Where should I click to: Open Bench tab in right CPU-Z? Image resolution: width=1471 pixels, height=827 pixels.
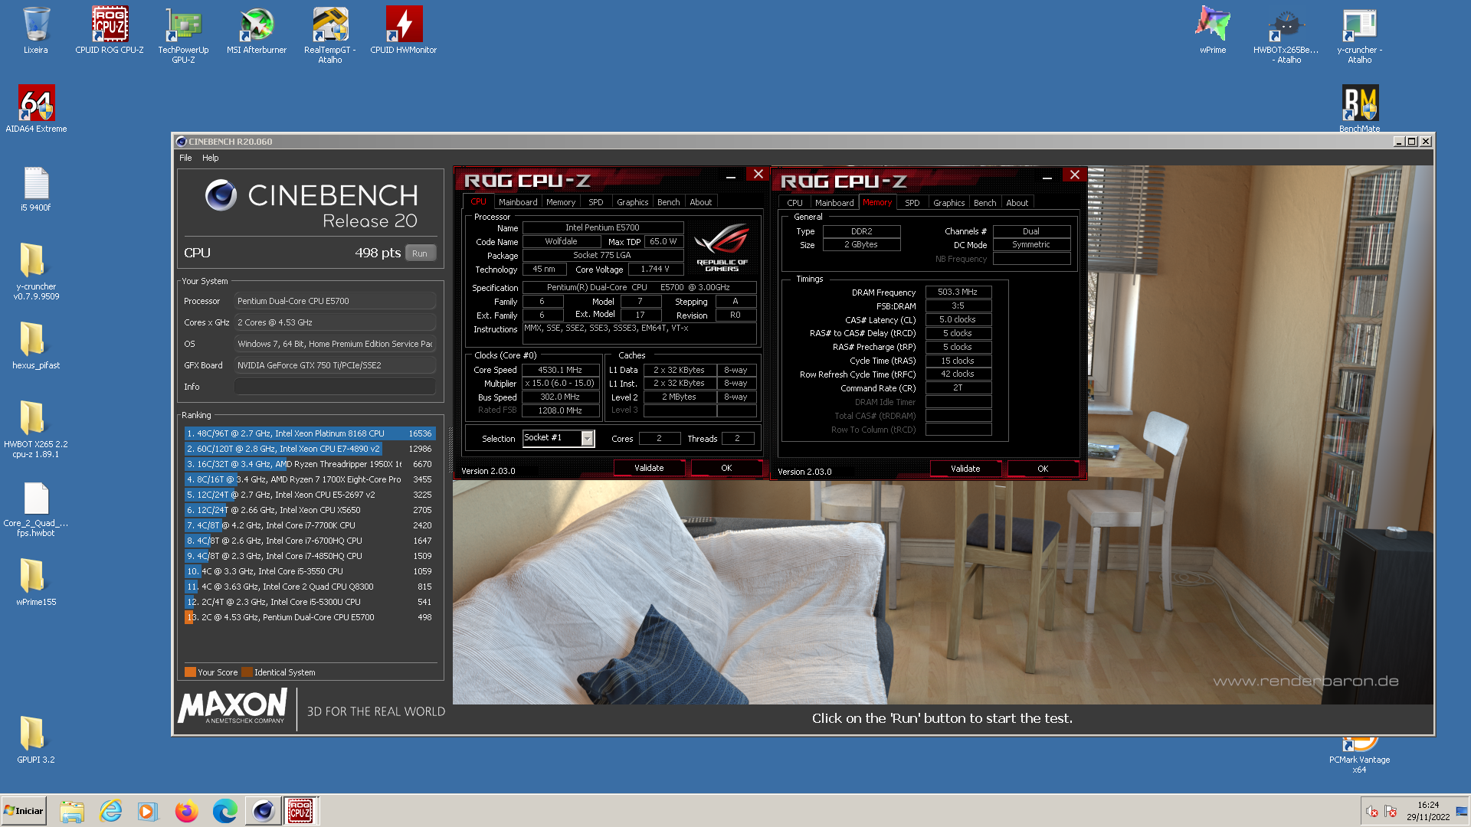pos(985,203)
